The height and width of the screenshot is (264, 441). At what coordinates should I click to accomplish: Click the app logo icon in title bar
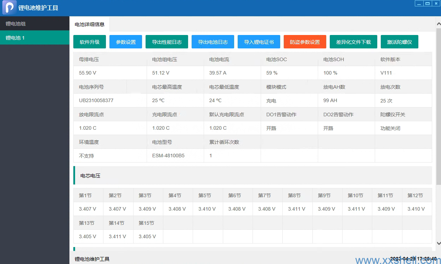point(10,7)
